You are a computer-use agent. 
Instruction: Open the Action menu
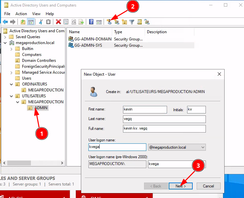pyautogui.click(x=21, y=14)
